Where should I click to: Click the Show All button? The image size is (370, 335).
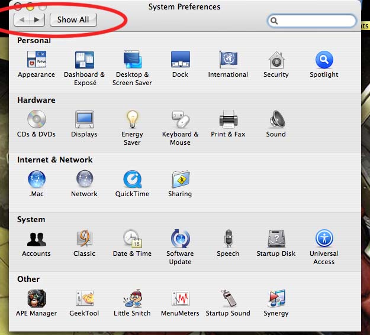click(x=73, y=19)
